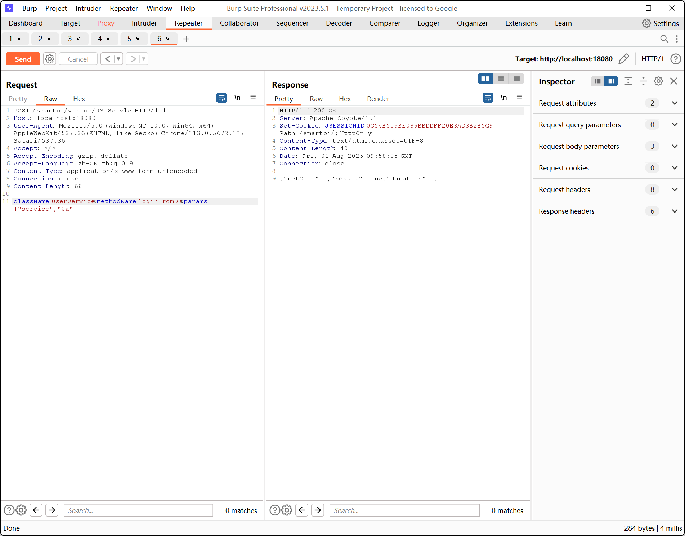
Task: Switch to the Proxy tab
Action: (x=106, y=23)
